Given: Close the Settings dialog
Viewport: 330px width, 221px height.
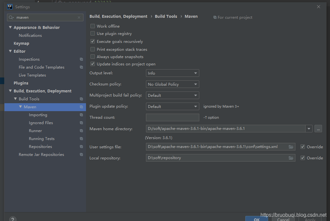Looking at the screenshot, I should pos(319,7).
